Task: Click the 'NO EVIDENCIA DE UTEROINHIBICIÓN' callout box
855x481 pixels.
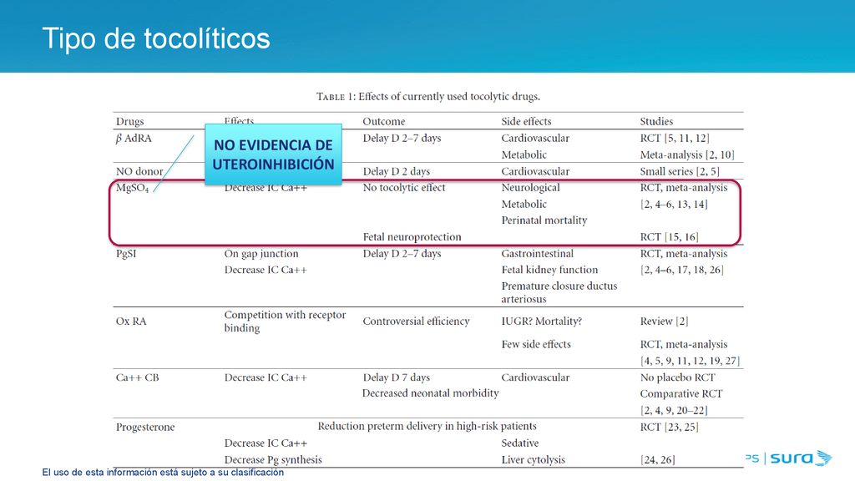Action: (273, 154)
